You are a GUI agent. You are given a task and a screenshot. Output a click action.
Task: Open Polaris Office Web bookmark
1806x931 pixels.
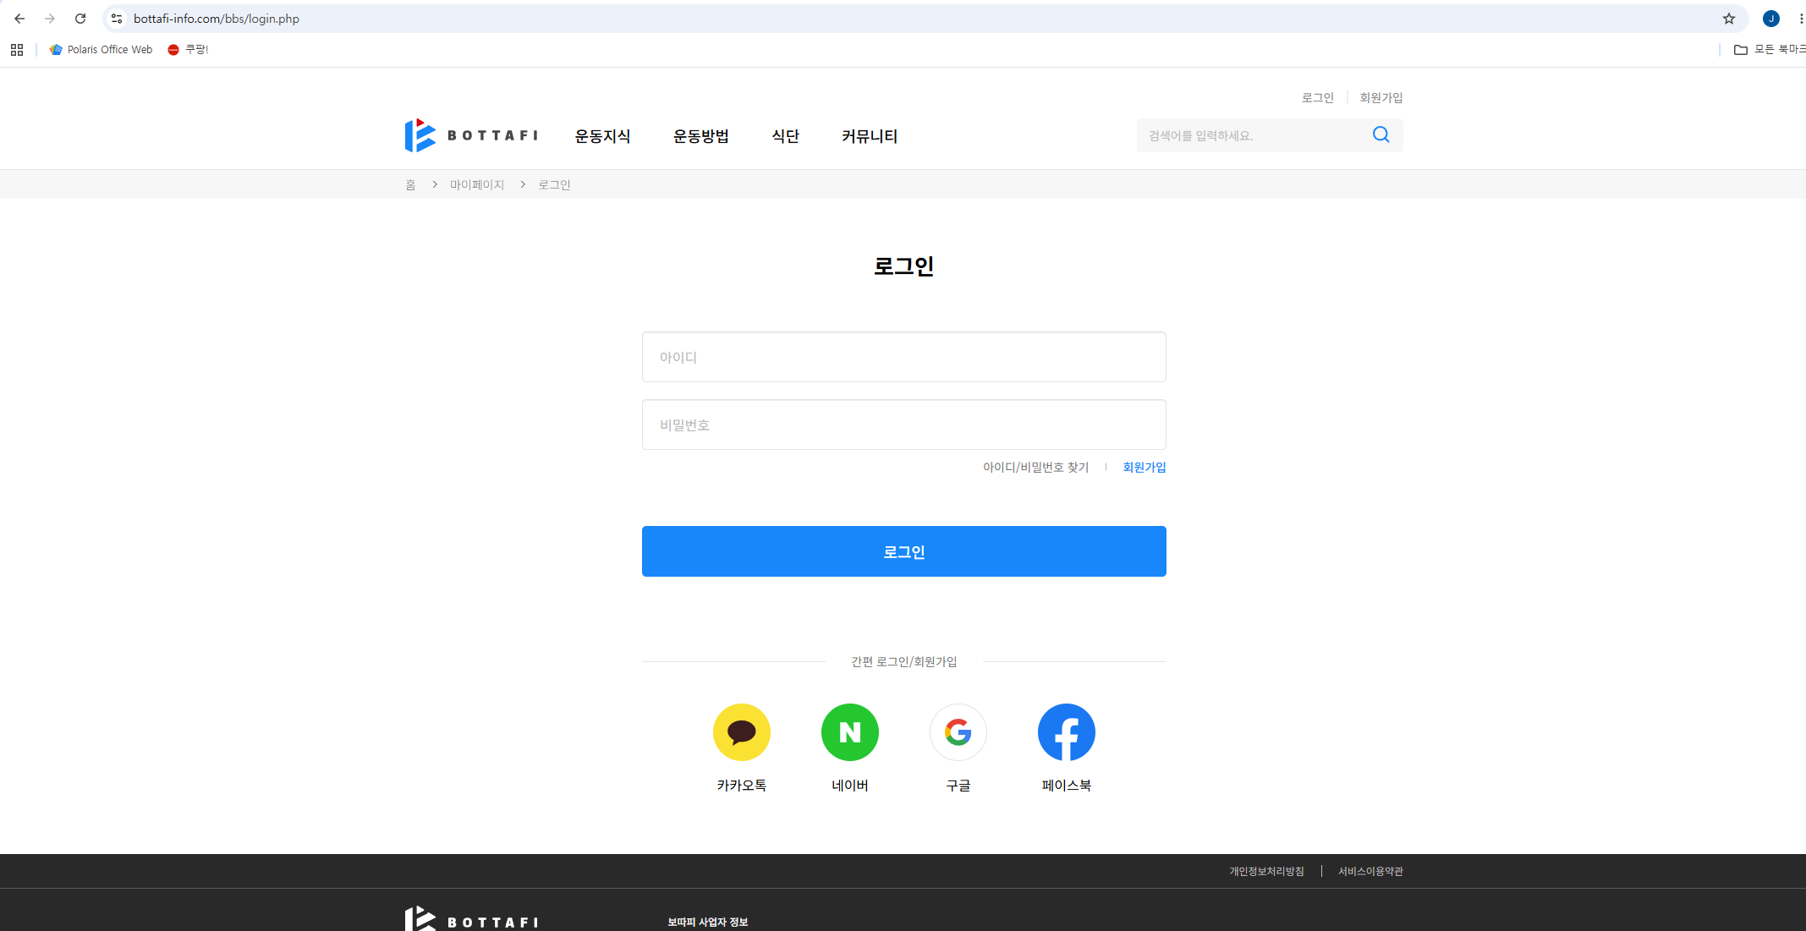tap(102, 50)
